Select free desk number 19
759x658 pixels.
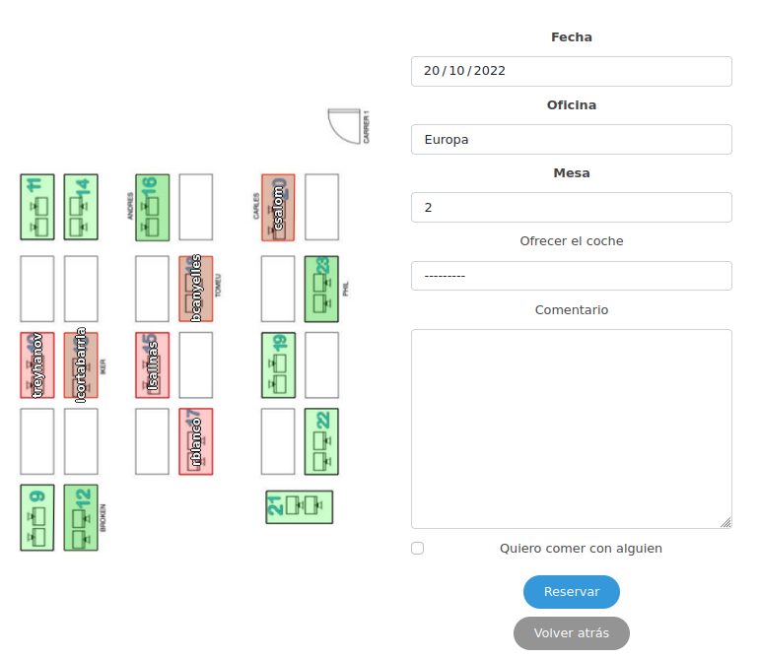click(278, 364)
